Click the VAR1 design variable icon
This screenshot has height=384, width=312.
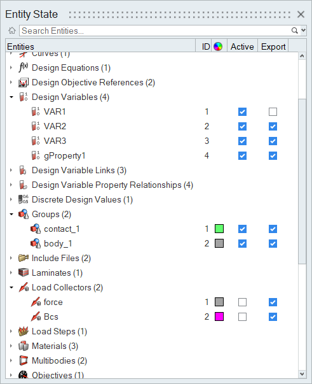click(x=36, y=111)
